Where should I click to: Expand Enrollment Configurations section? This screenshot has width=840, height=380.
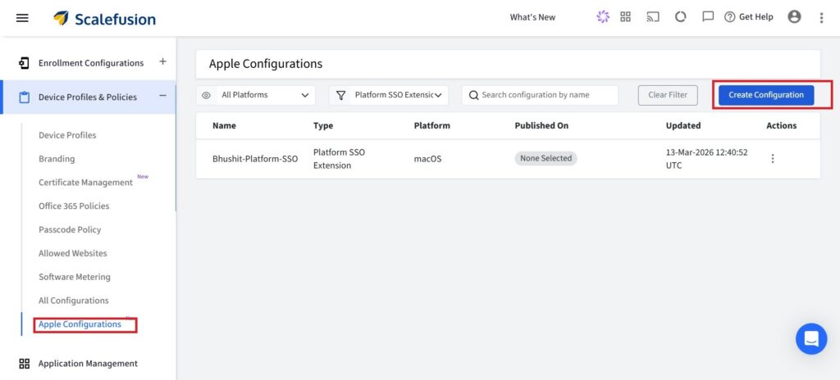point(162,62)
